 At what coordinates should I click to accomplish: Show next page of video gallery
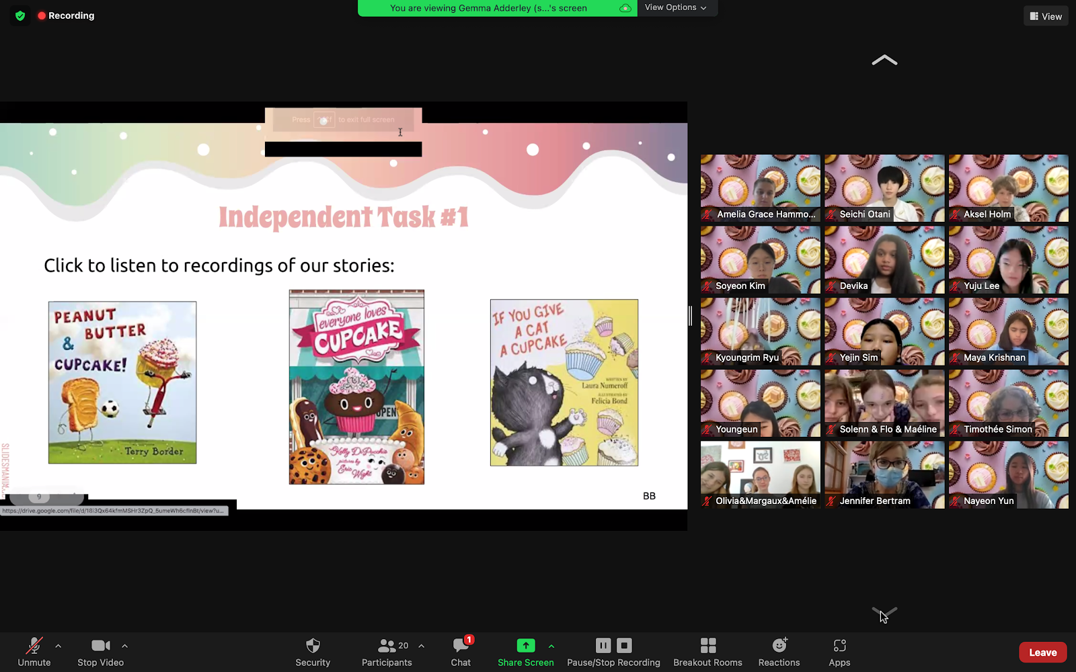click(884, 613)
